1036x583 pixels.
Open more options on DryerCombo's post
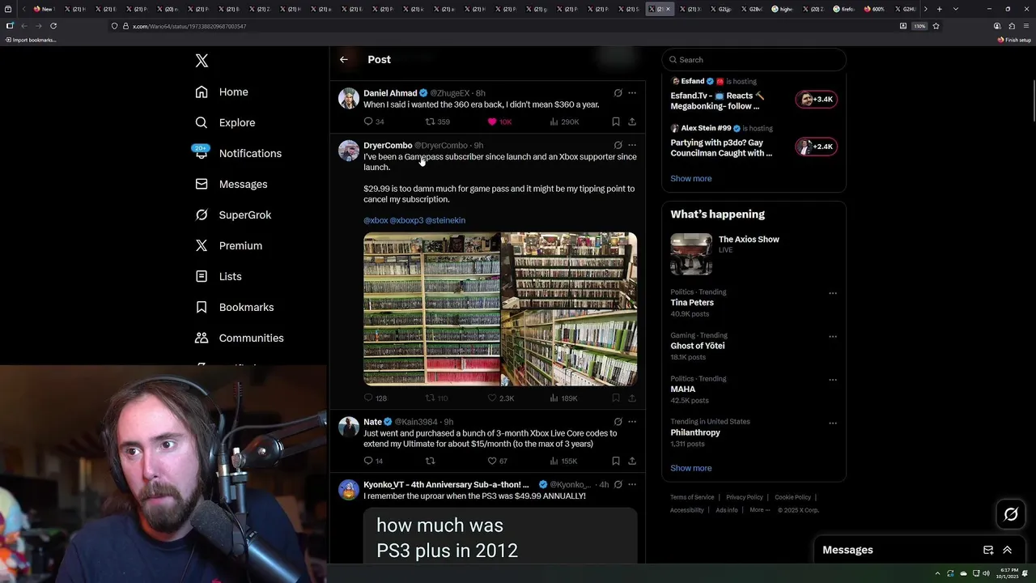632,146
